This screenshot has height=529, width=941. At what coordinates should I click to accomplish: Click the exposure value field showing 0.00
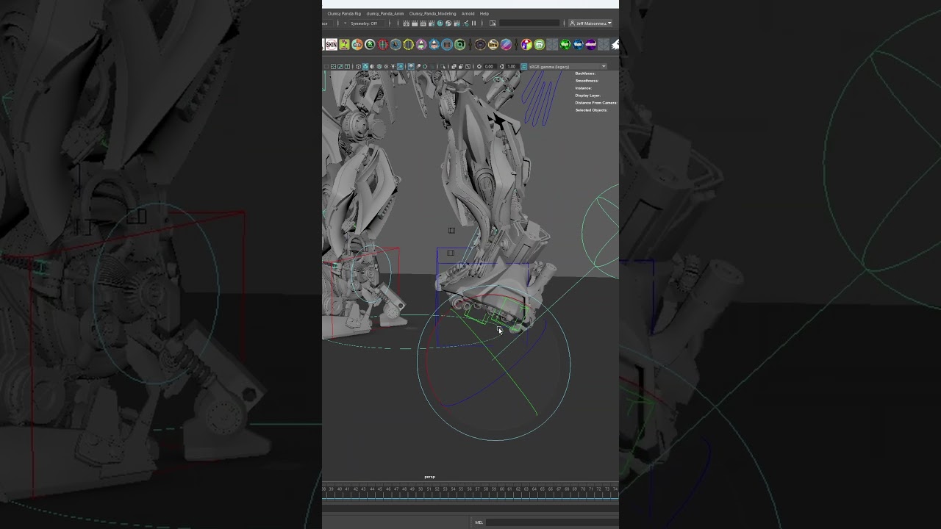click(x=490, y=67)
